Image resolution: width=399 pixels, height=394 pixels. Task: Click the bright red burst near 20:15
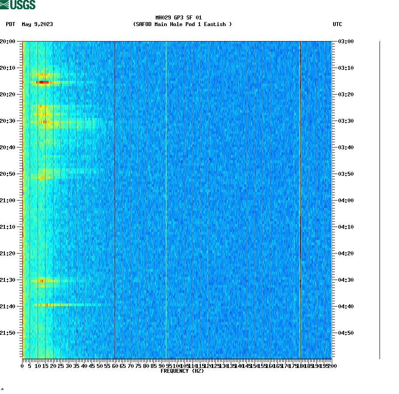[42, 82]
